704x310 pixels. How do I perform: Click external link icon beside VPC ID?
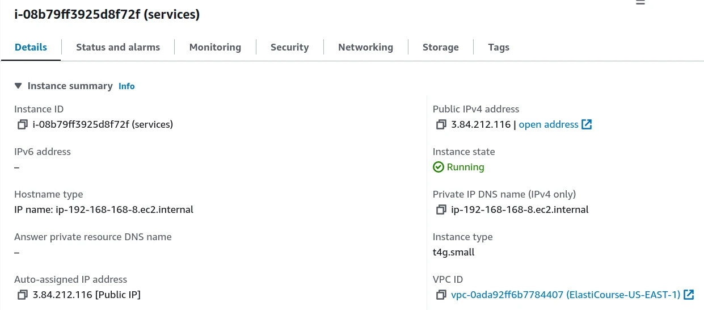pyautogui.click(x=689, y=295)
